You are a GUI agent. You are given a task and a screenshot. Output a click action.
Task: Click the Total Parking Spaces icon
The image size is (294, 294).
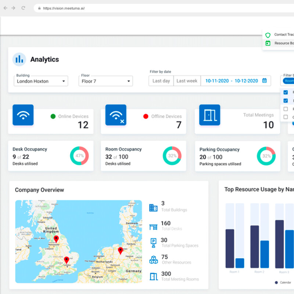coord(153,243)
